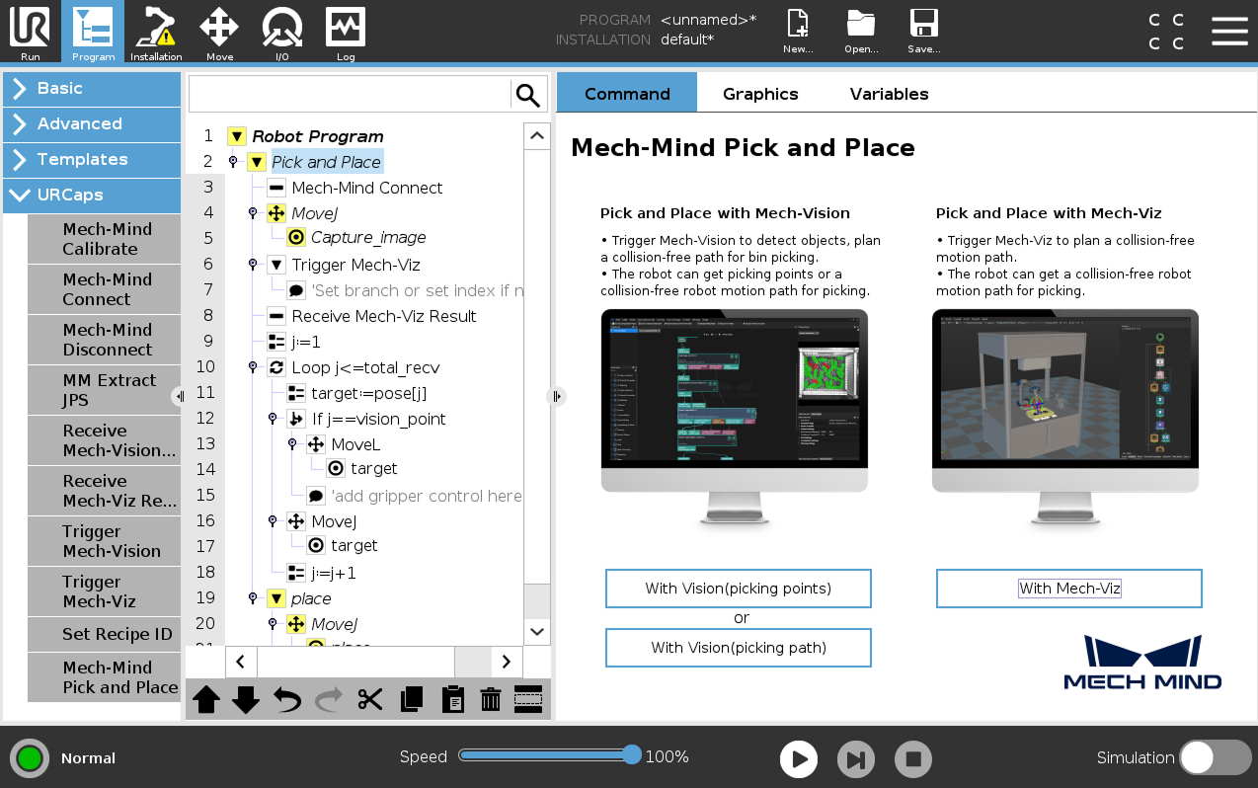Open the Log screen
The height and width of the screenshot is (788, 1258).
pos(345,33)
